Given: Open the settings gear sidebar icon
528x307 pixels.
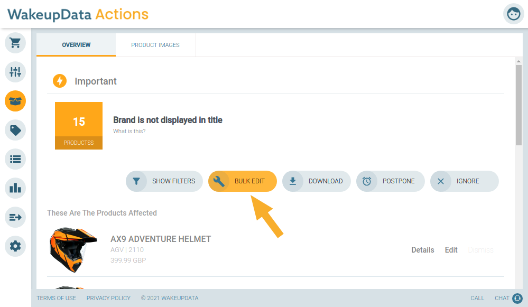Looking at the screenshot, I should click(x=15, y=246).
